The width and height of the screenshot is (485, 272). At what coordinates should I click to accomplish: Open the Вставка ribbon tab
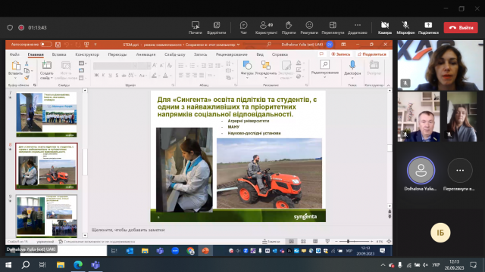(59, 54)
